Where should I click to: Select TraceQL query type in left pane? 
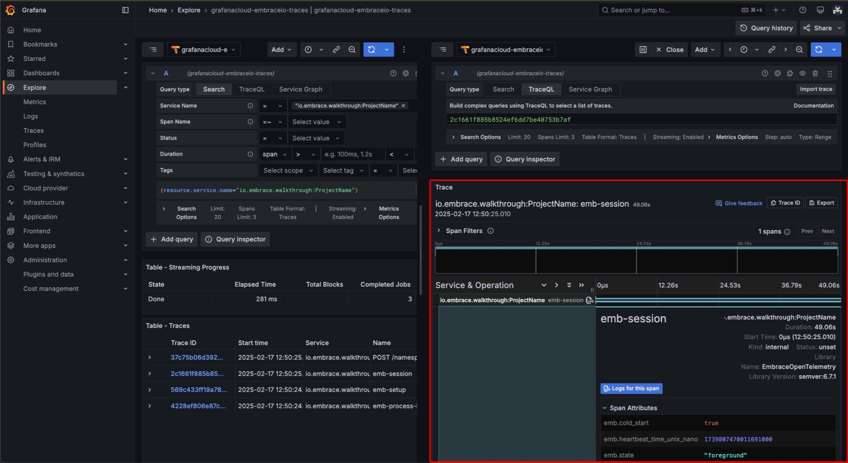point(252,89)
